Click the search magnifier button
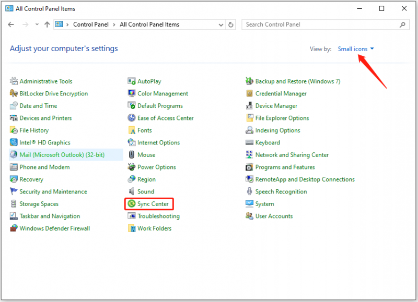Image resolution: width=418 pixels, height=302 pixels. [402, 25]
